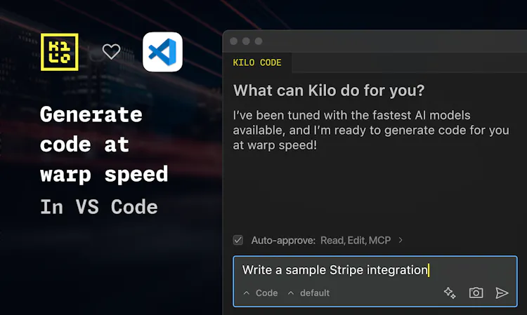The image size is (527, 315).
Task: Open the Code mode dropdown
Action: coord(261,293)
